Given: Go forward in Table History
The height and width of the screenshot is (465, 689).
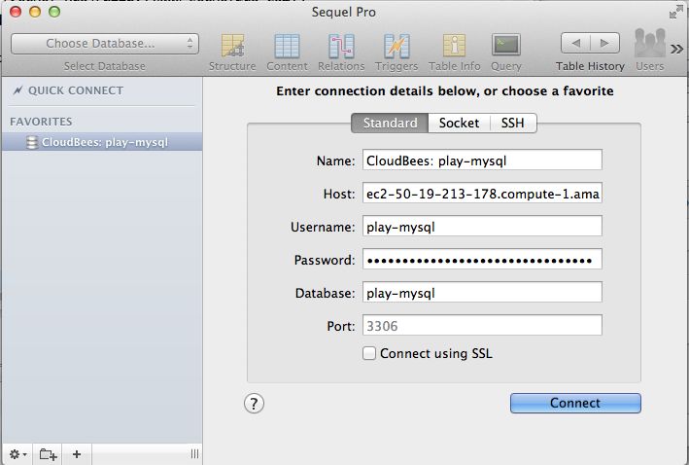Looking at the screenshot, I should pos(605,43).
